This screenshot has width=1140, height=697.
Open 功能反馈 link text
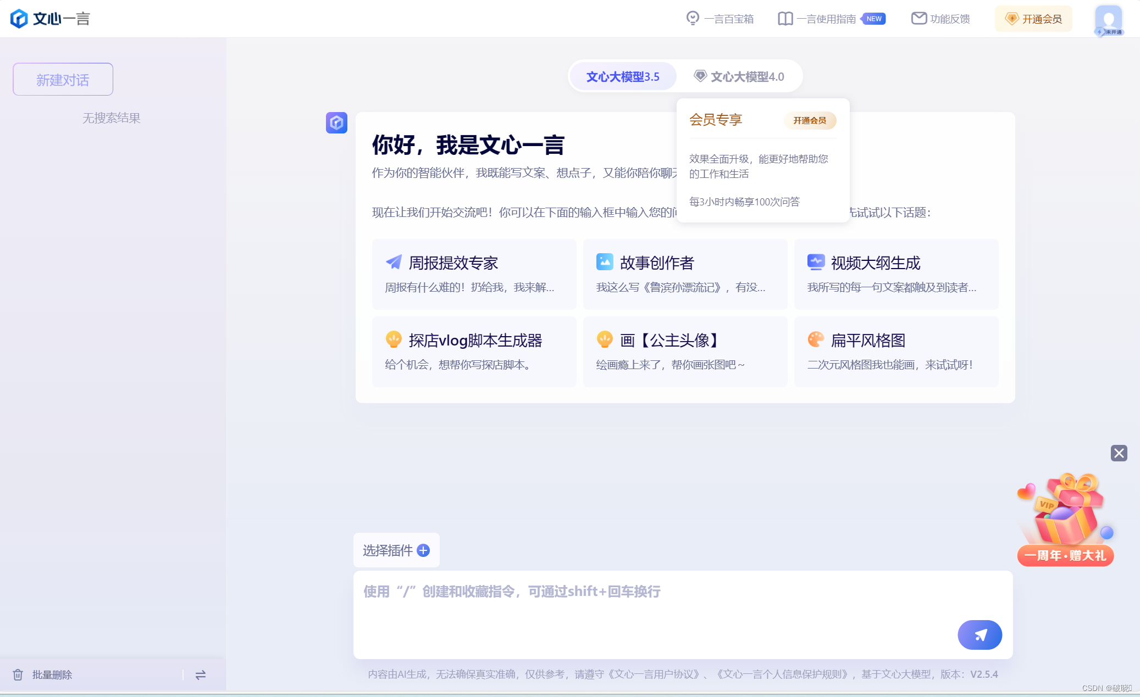point(950,19)
